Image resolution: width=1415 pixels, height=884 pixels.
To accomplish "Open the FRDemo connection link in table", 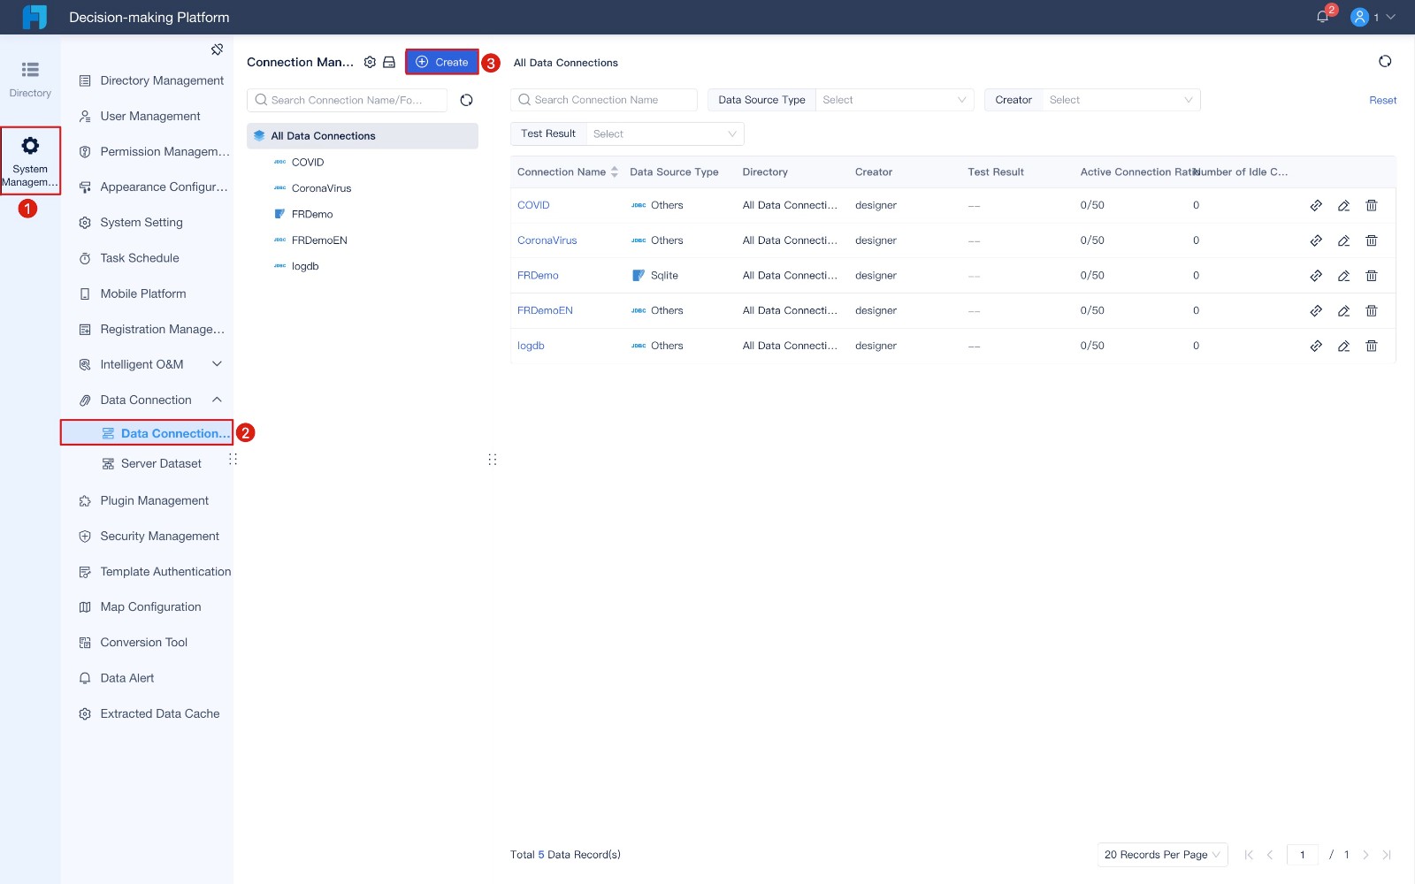I will [538, 276].
